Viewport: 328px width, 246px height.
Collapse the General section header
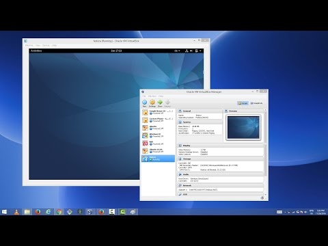200,111
